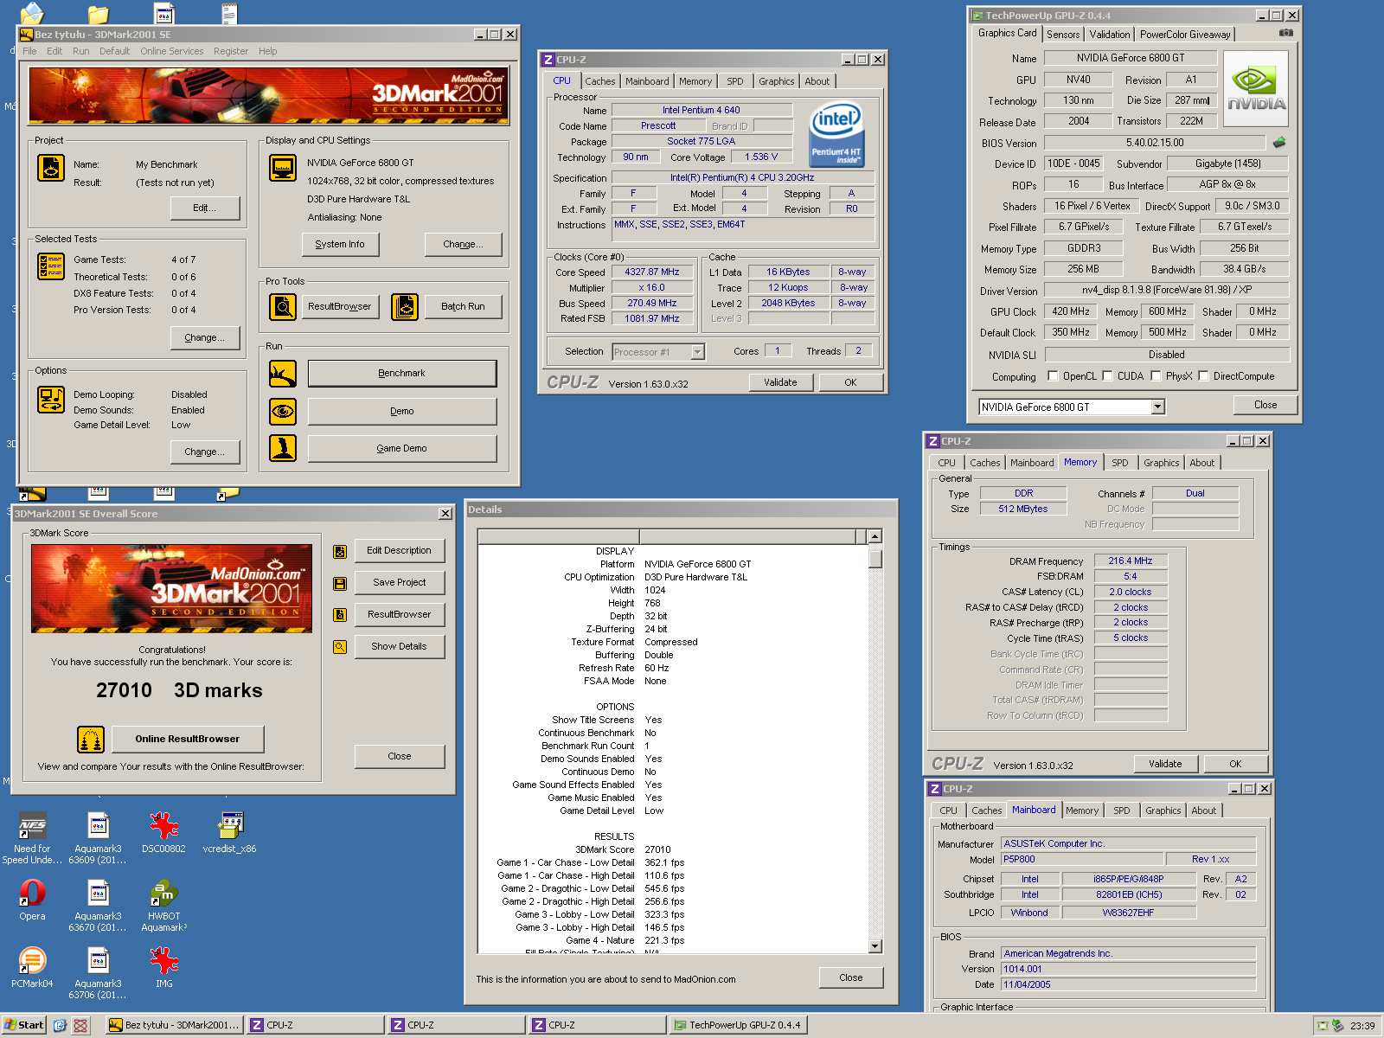The image size is (1384, 1038).
Task: Click the ResultBrowser icon in score window
Action: (340, 615)
